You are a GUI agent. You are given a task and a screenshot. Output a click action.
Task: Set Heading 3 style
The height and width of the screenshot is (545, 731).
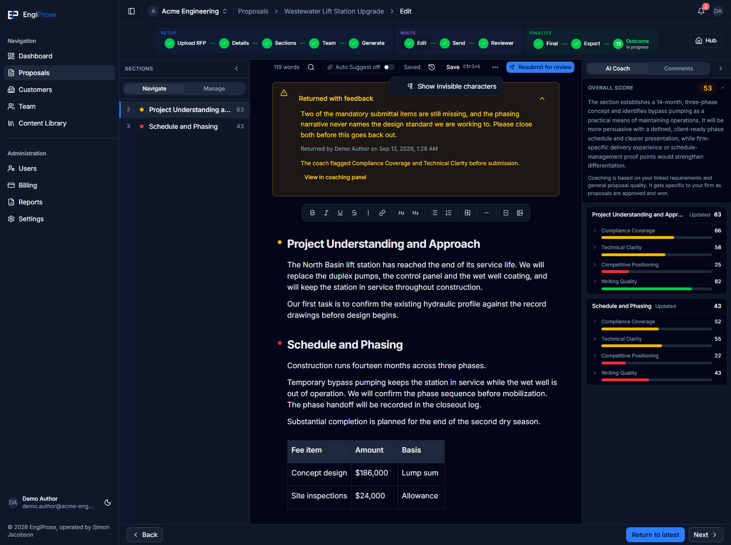coord(415,213)
